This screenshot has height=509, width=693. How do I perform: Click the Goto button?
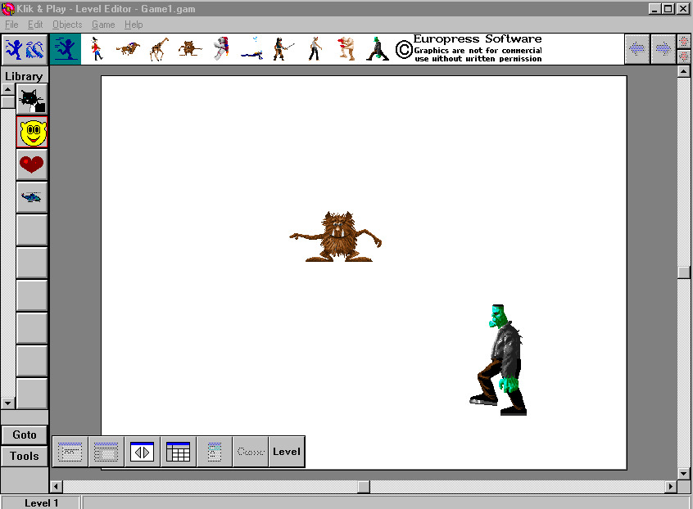tap(25, 435)
